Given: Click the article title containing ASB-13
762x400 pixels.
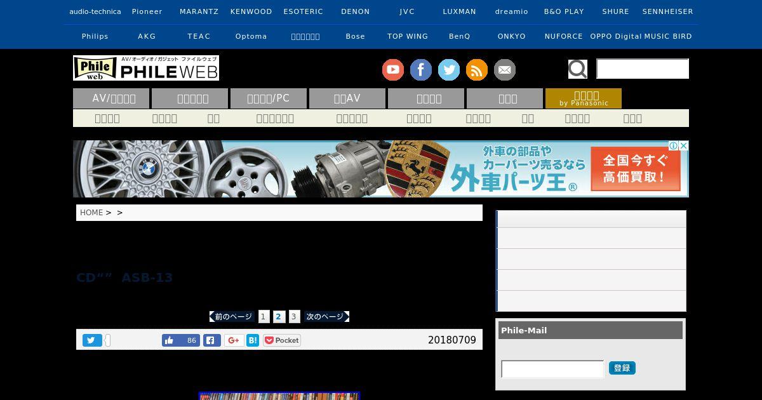Looking at the screenshot, I should [124, 277].
